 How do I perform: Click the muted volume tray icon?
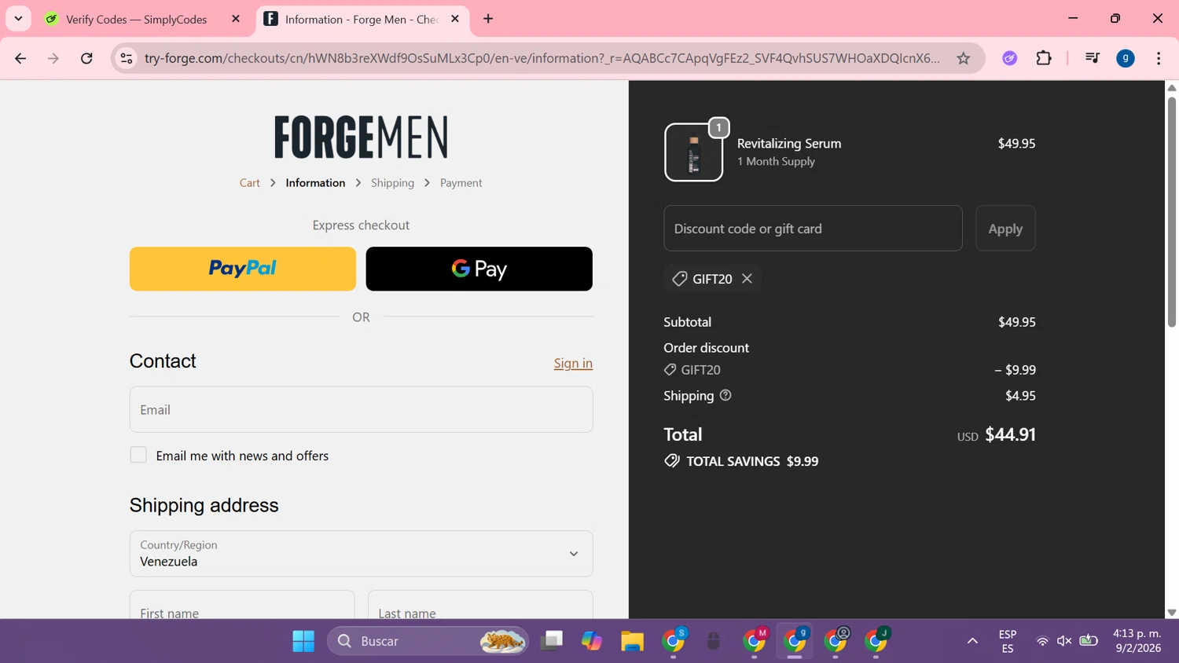1064,641
